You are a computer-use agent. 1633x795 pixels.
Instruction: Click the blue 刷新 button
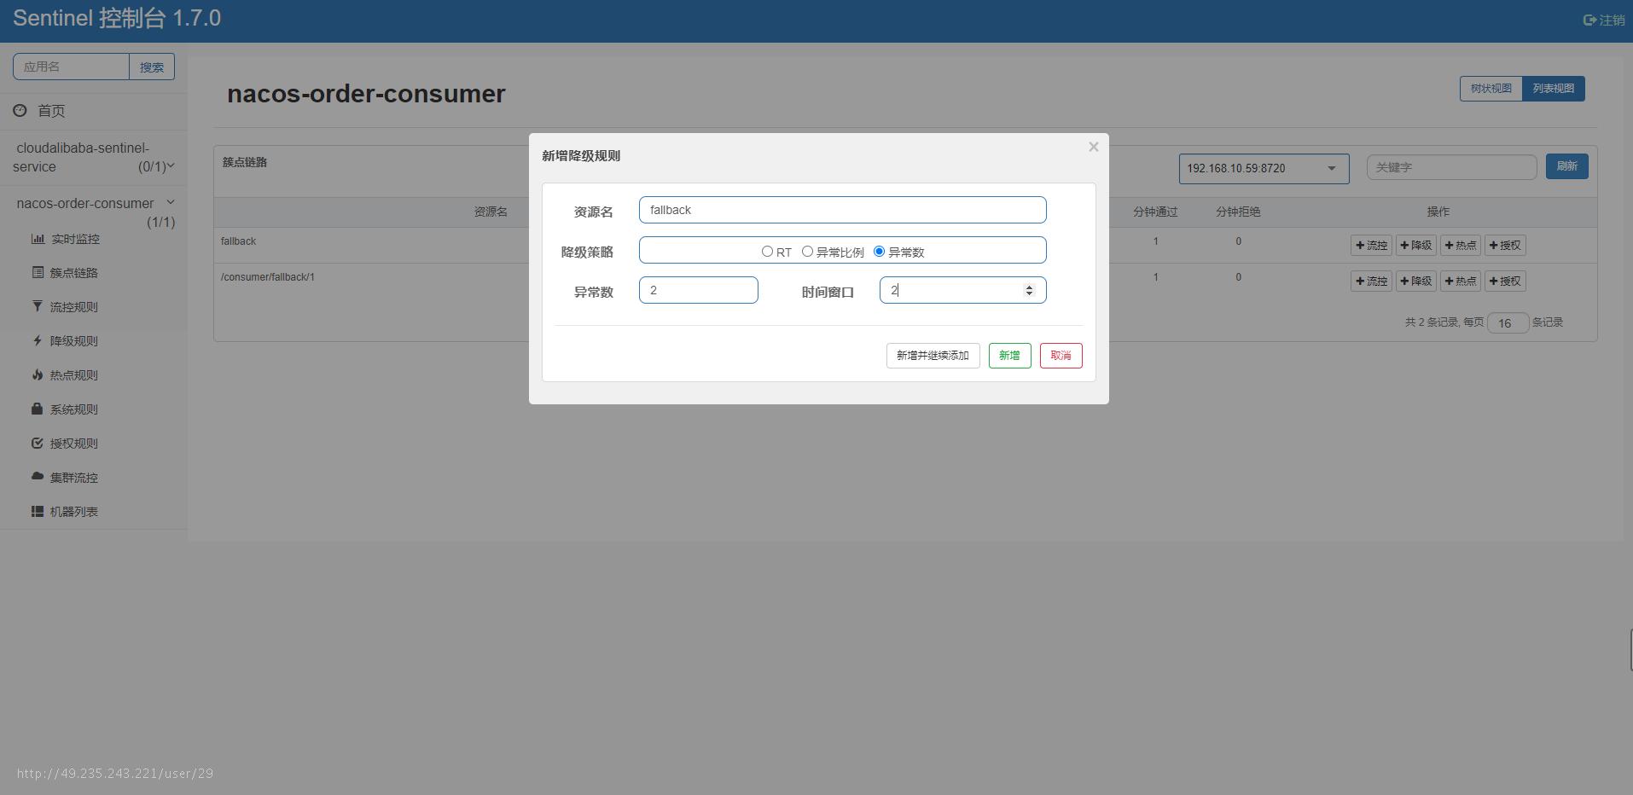1566,166
